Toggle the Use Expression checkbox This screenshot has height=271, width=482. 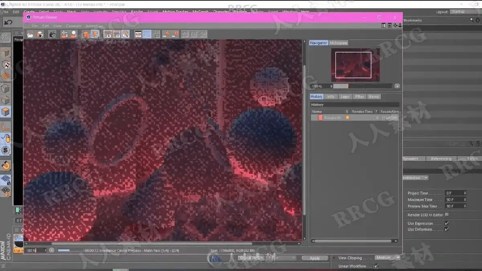click(x=447, y=223)
